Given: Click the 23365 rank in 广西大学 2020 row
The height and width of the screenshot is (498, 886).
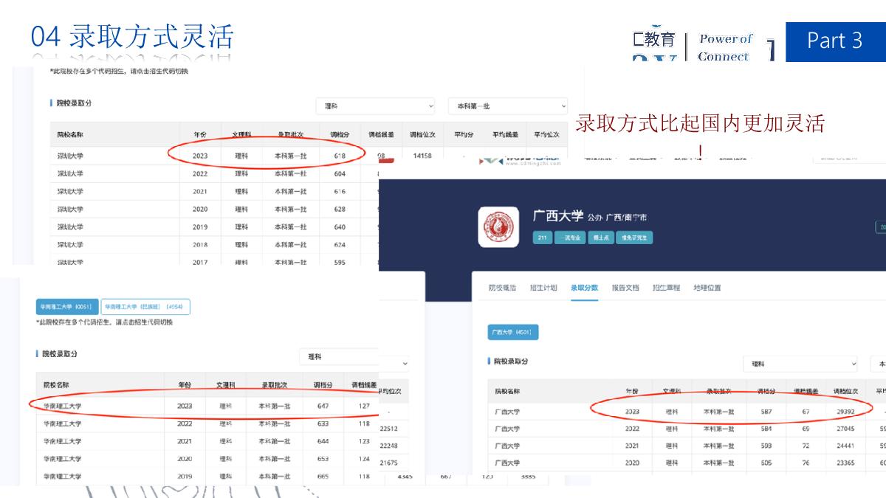Looking at the screenshot, I should (844, 463).
